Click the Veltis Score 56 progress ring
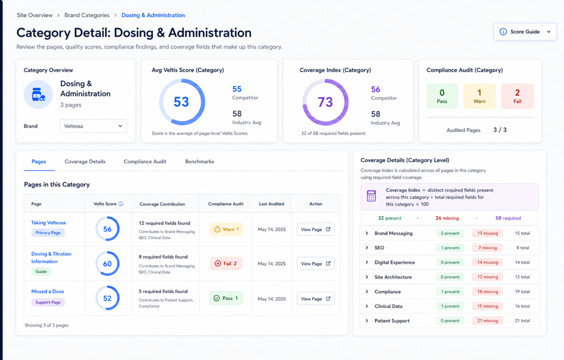 pos(107,229)
